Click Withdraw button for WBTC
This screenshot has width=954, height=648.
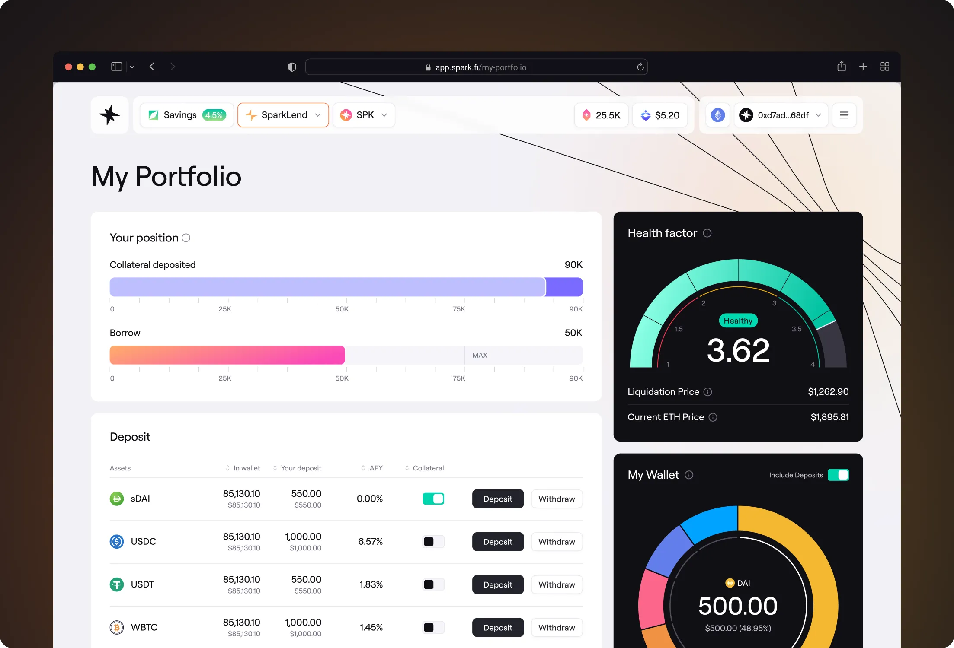[557, 627]
